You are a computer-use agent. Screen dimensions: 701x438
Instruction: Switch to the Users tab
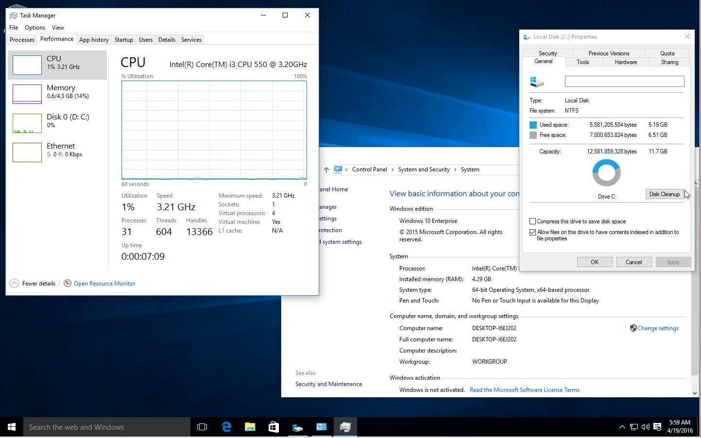tap(146, 40)
